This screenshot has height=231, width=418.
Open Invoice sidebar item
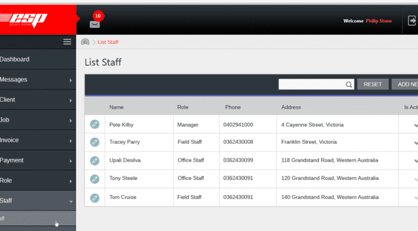(38, 140)
